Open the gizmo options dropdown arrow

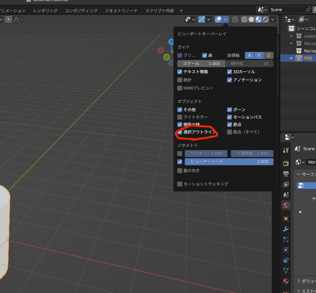pyautogui.click(x=209, y=20)
